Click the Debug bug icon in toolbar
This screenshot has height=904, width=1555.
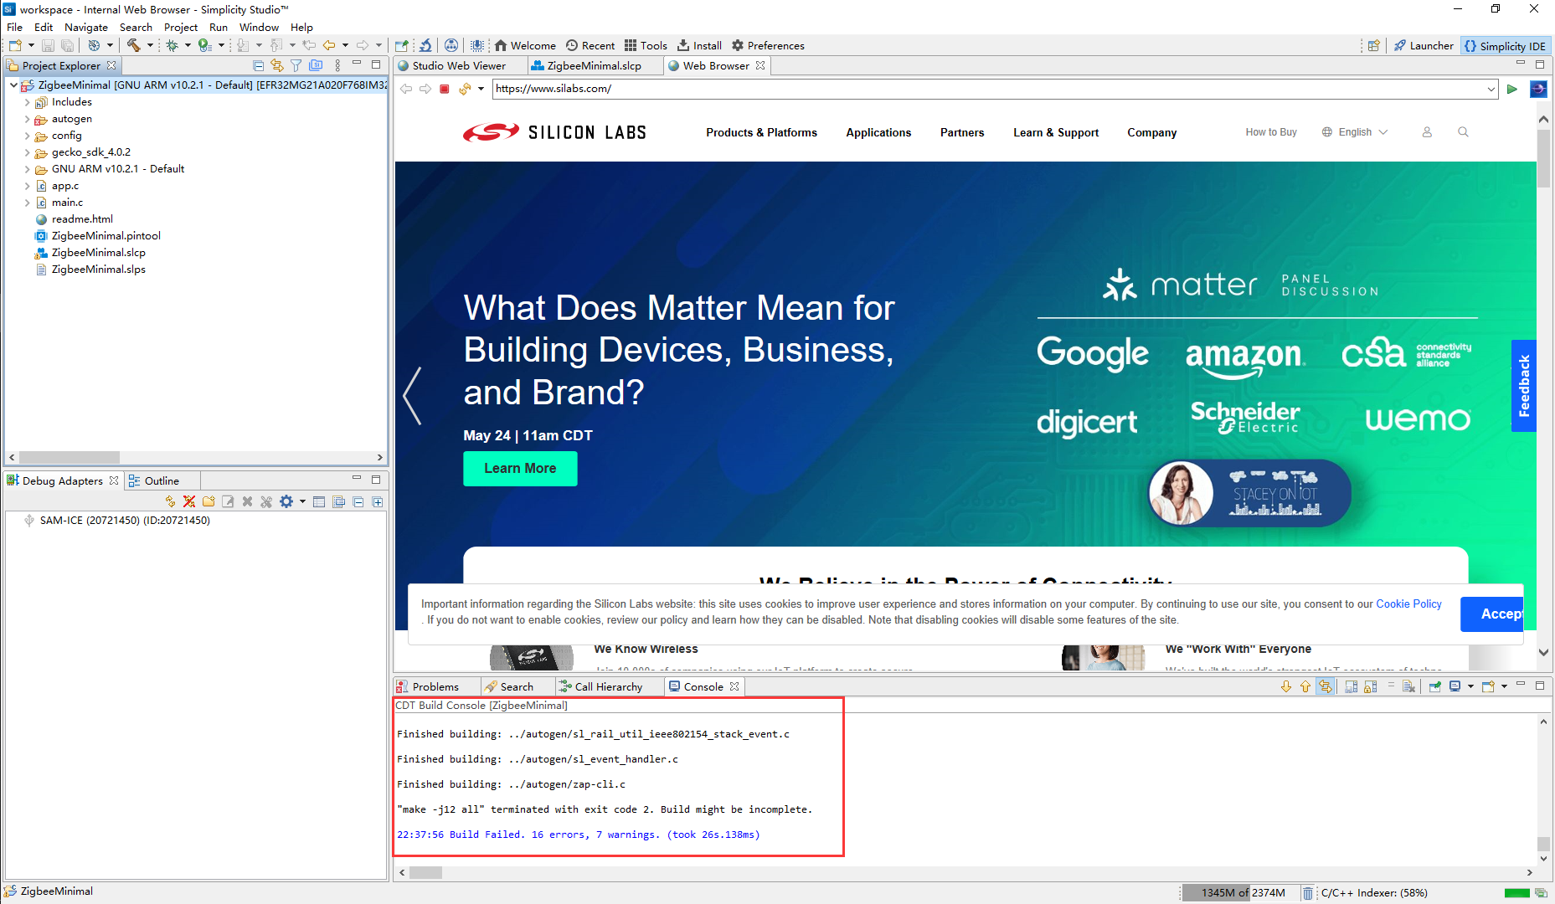pyautogui.click(x=172, y=45)
